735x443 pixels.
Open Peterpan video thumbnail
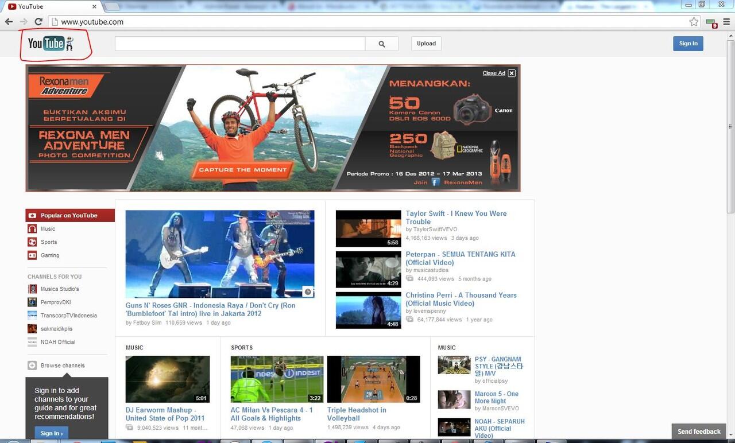368,269
